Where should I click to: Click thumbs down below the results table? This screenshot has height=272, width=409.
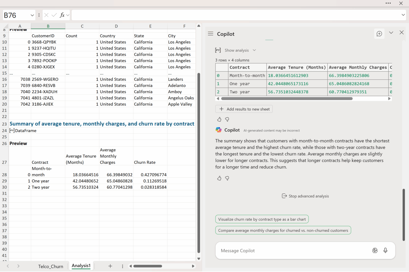tap(227, 120)
